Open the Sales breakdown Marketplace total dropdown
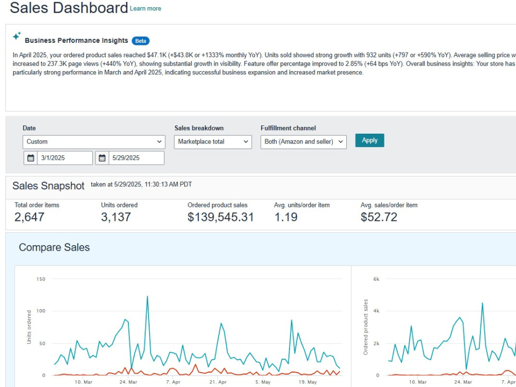 tap(213, 142)
